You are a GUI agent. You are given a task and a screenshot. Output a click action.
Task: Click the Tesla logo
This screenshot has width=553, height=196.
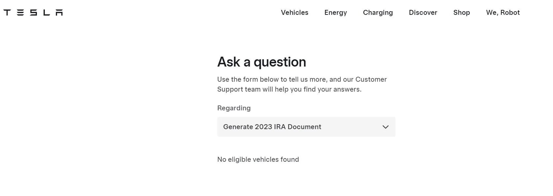[33, 13]
